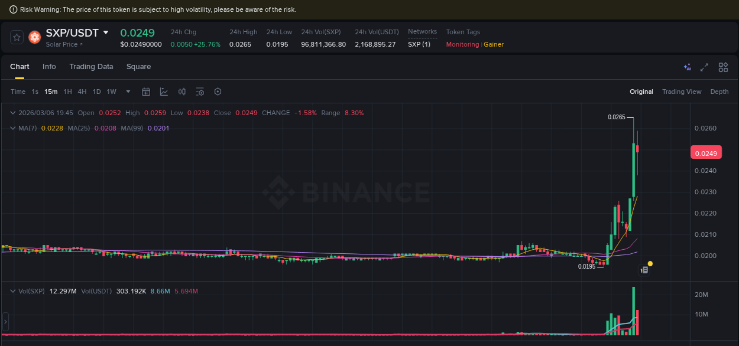The image size is (739, 346).
Task: Collapse the OHLC info row chevron
Action: (x=12, y=112)
